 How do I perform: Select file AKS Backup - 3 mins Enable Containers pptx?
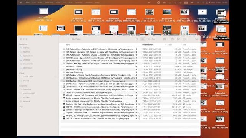[x=130, y=75]
